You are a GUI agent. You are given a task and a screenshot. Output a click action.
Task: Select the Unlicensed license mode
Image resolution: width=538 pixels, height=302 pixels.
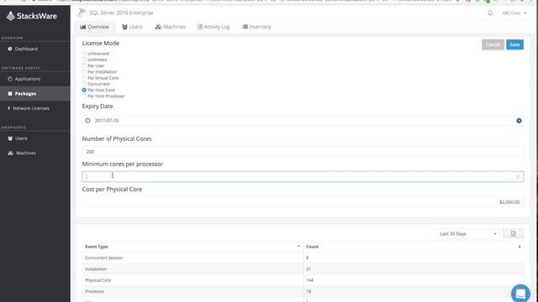84,54
